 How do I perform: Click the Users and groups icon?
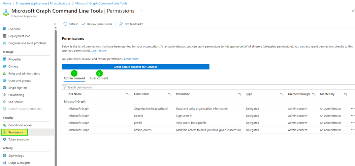point(4,80)
